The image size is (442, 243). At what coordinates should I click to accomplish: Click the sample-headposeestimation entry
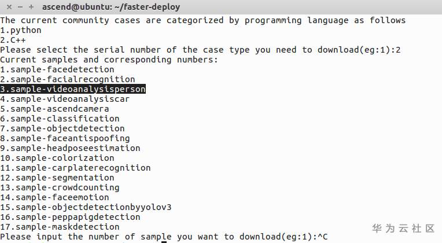click(x=70, y=148)
